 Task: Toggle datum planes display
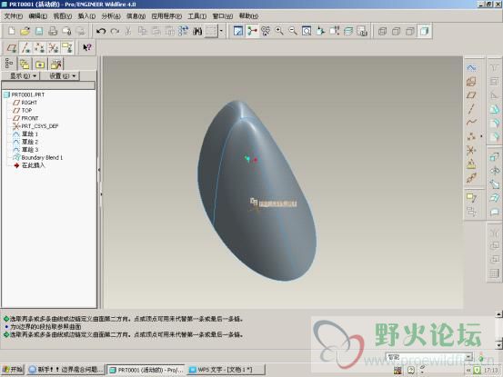12,48
